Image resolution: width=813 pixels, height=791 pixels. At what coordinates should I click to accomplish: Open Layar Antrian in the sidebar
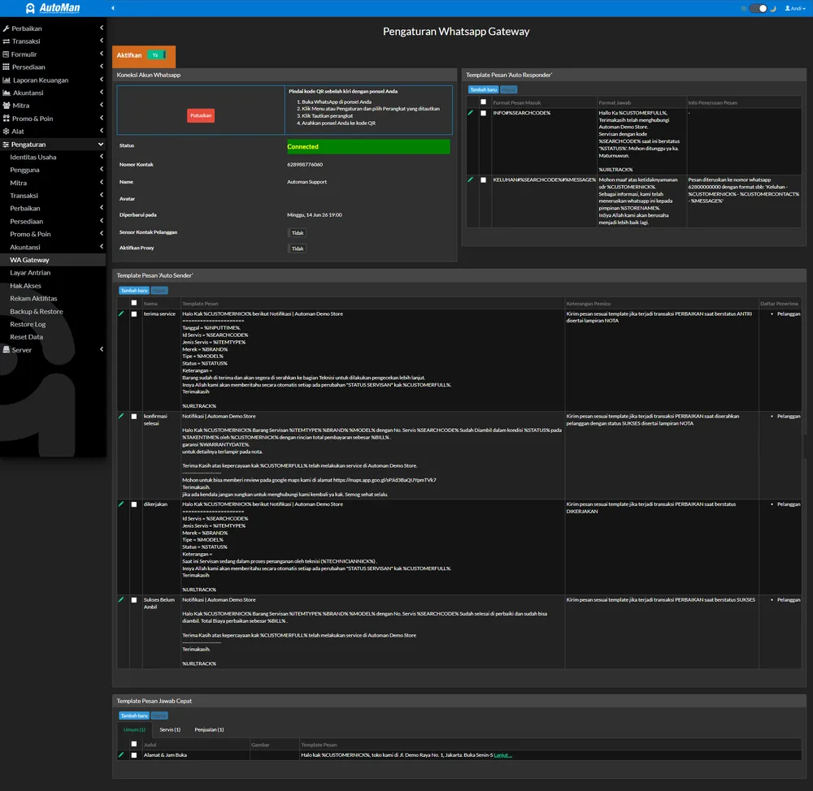click(x=30, y=273)
